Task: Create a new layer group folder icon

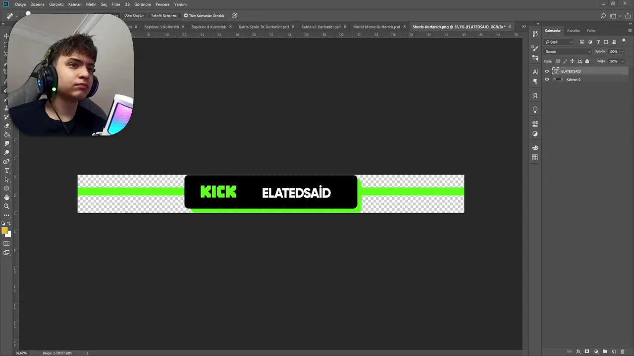Action: (x=605, y=352)
